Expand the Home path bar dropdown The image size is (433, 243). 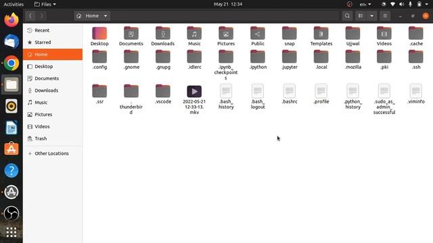coord(106,16)
